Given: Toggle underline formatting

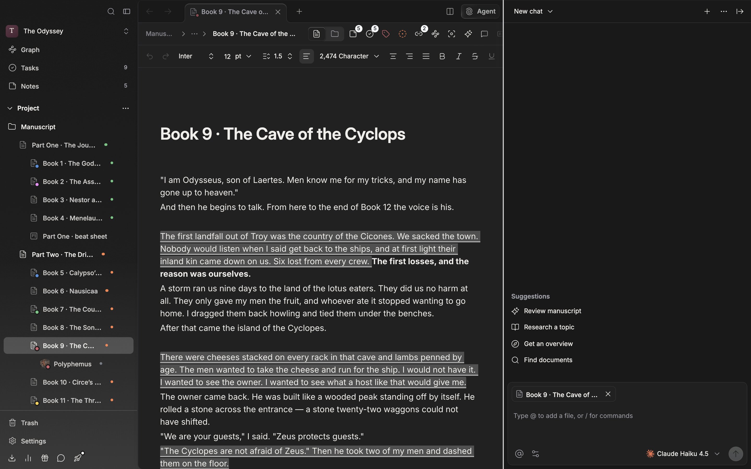Looking at the screenshot, I should click(x=491, y=56).
